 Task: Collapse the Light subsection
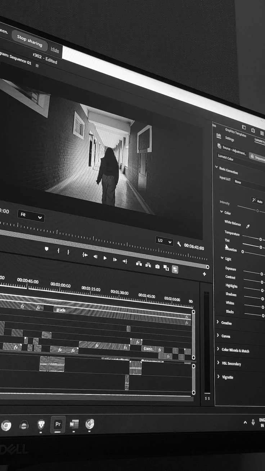point(222,258)
